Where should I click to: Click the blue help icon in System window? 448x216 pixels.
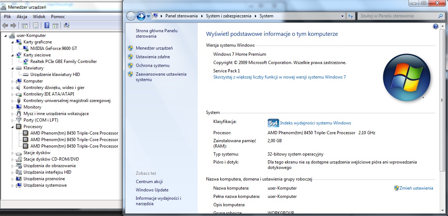pos(436,26)
